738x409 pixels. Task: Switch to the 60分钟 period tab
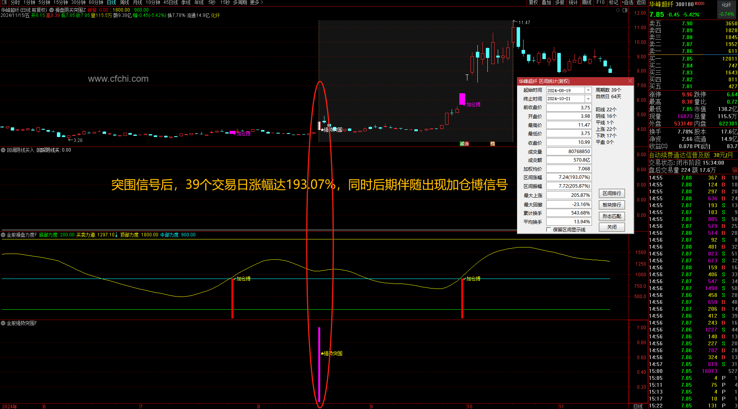[96, 2]
